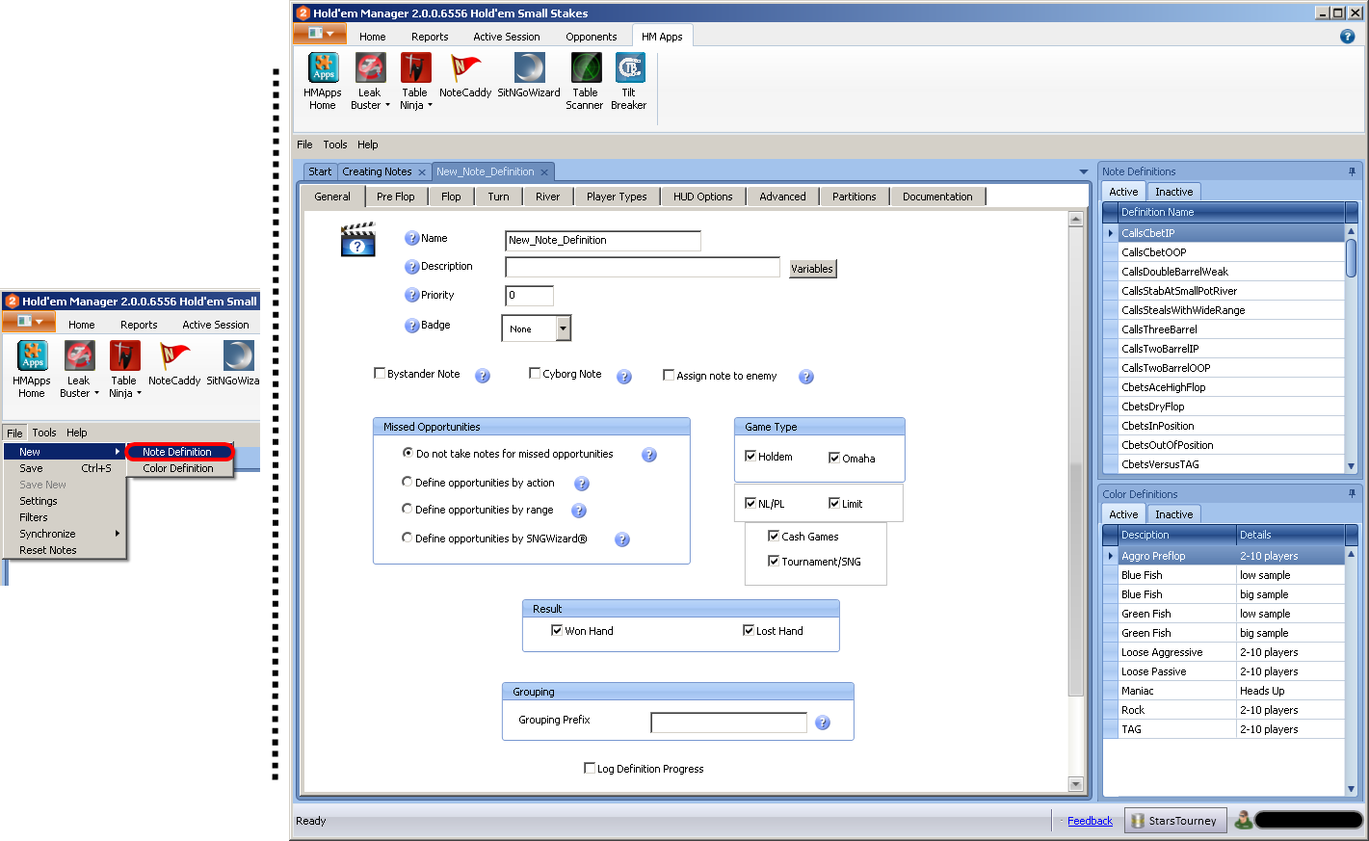The height and width of the screenshot is (841, 1369).
Task: Open help for Define opportunities by SNGWizard
Action: pyautogui.click(x=622, y=539)
